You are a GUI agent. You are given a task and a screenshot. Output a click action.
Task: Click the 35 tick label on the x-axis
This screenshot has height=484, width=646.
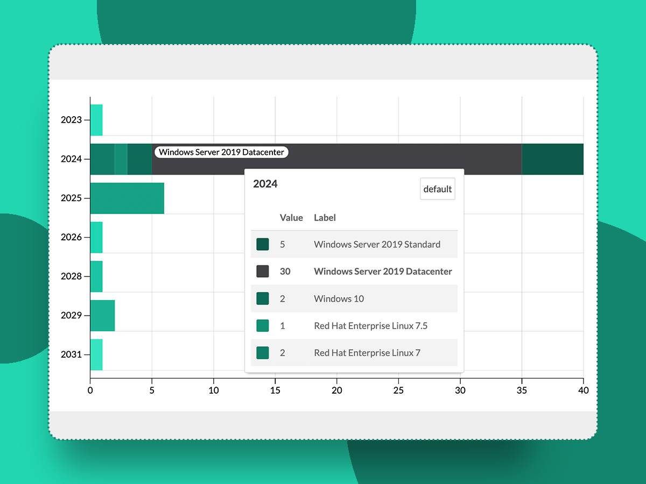(522, 390)
